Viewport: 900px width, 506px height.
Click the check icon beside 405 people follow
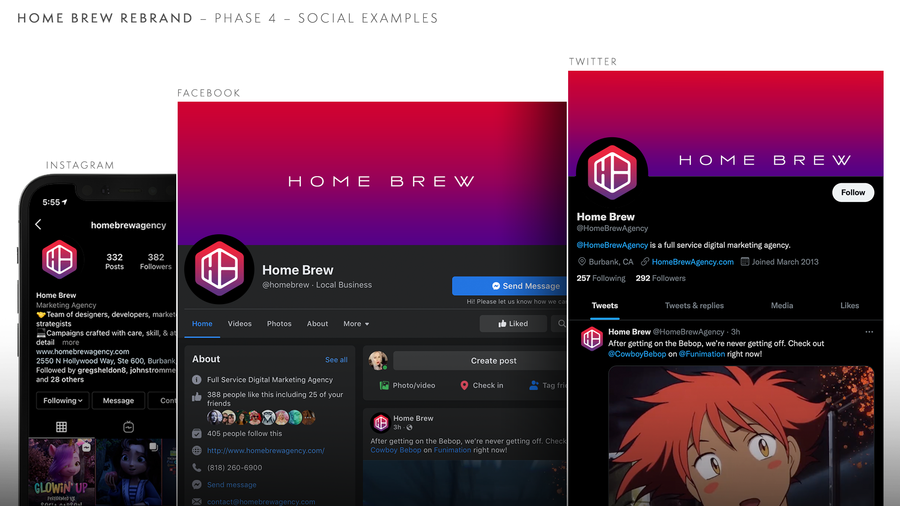197,433
